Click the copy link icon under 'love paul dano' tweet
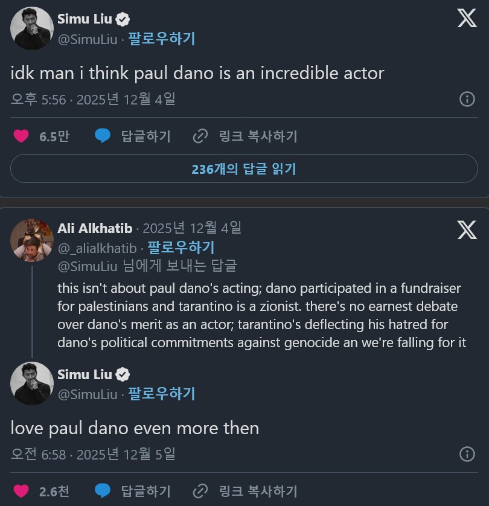This screenshot has width=489, height=506. click(199, 490)
